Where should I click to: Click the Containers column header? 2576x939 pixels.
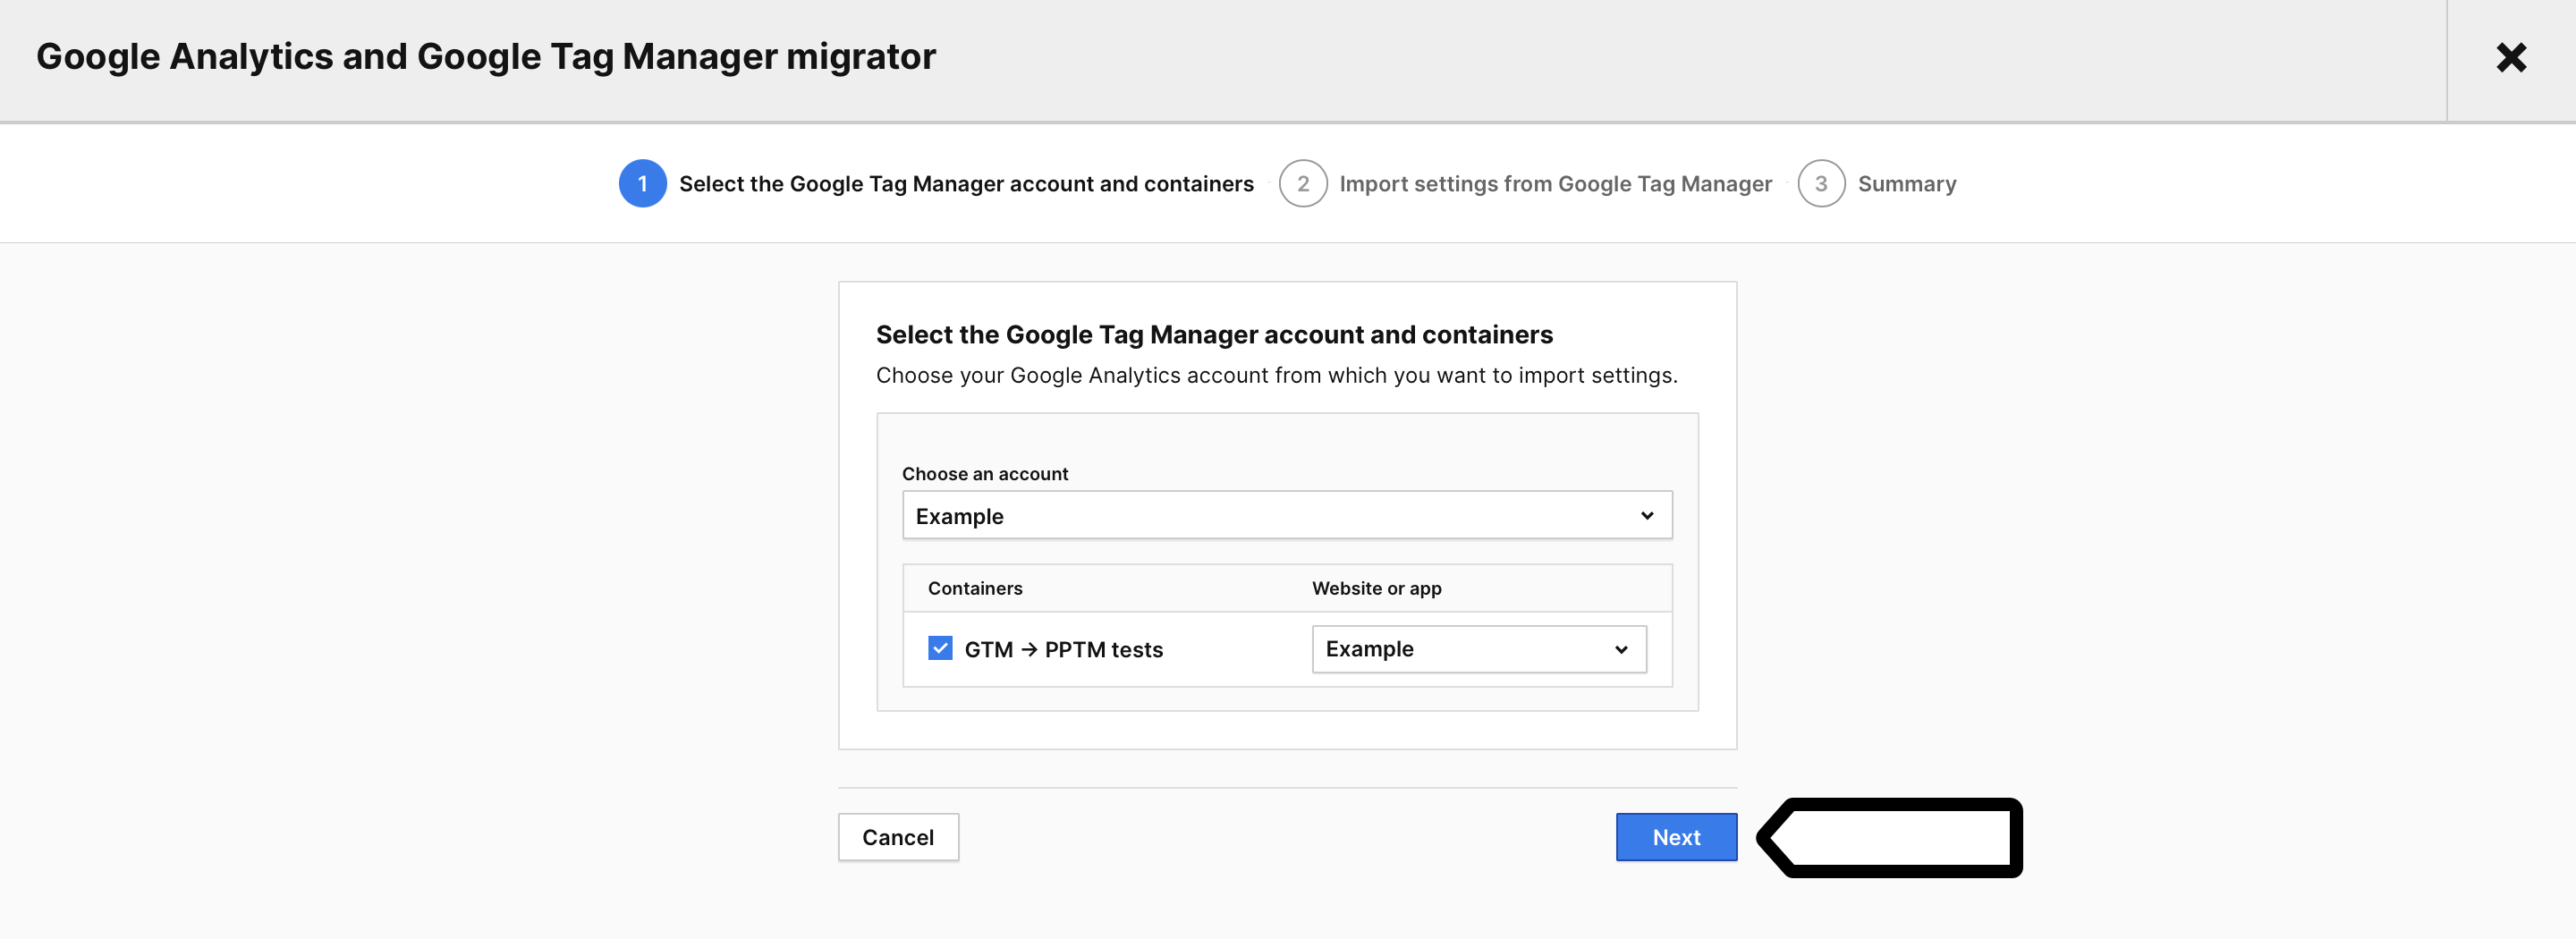(x=975, y=588)
